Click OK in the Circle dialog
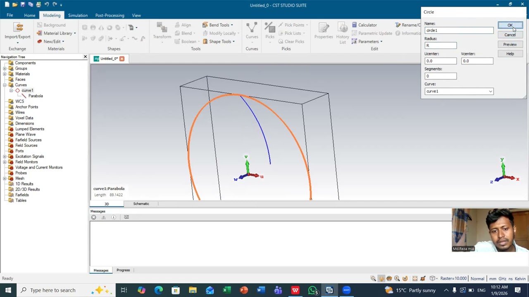 [510, 25]
